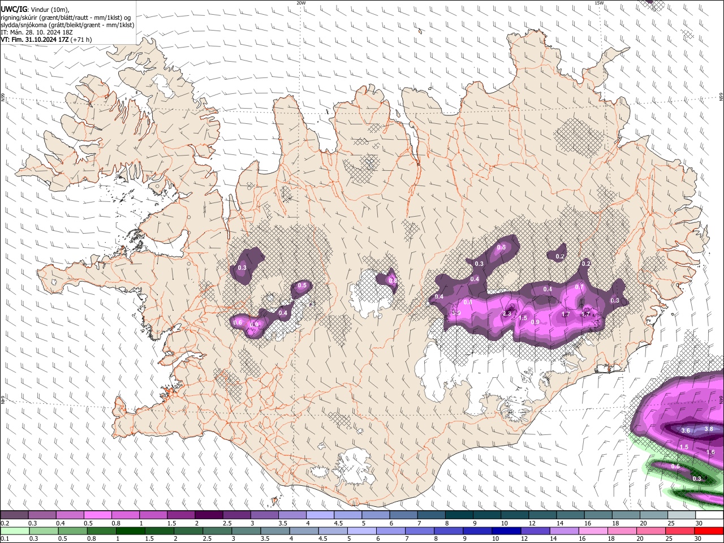Pick the bright pink snow swatch between 0.5 and 0.8
Screen dimensions: 724x543
(x=97, y=515)
